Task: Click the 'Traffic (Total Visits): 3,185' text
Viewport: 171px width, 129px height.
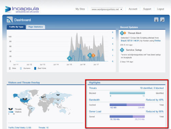Action: click(19, 128)
